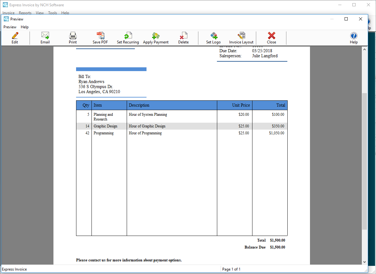Save the invoice as PDF
Image resolution: width=376 pixels, height=274 pixels.
(100, 37)
